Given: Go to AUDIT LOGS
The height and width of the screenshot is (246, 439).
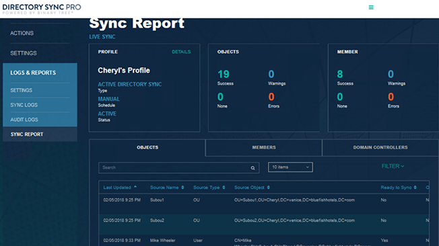Looking at the screenshot, I should [x=24, y=120].
